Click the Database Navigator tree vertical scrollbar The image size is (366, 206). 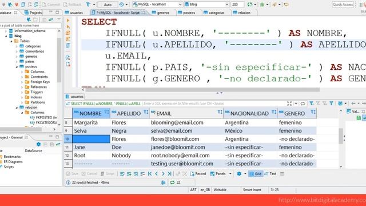[x=59, y=60]
